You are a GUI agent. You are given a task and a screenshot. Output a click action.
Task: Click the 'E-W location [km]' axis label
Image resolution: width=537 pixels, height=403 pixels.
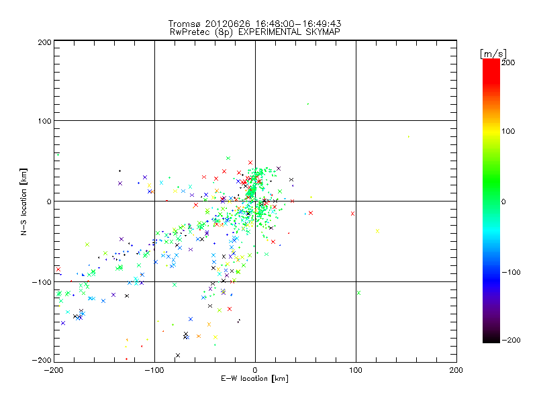coord(254,379)
